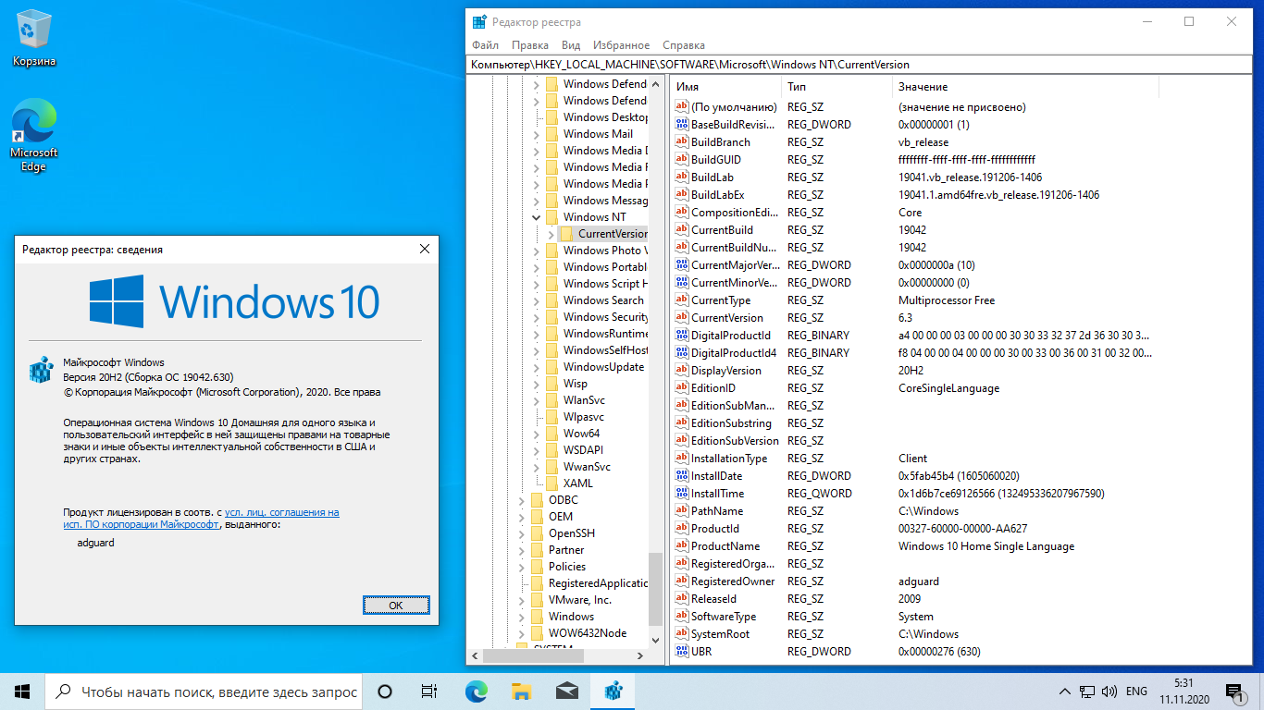Open the Файл menu
The width and height of the screenshot is (1264, 710).
click(485, 45)
